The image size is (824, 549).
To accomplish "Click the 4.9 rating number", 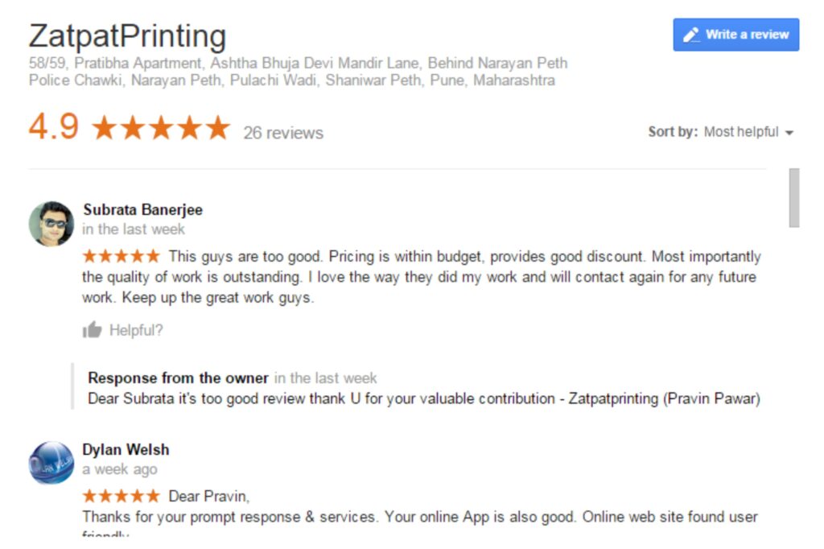I will (x=53, y=127).
